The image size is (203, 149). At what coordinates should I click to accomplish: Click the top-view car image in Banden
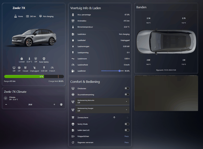coord(166,41)
